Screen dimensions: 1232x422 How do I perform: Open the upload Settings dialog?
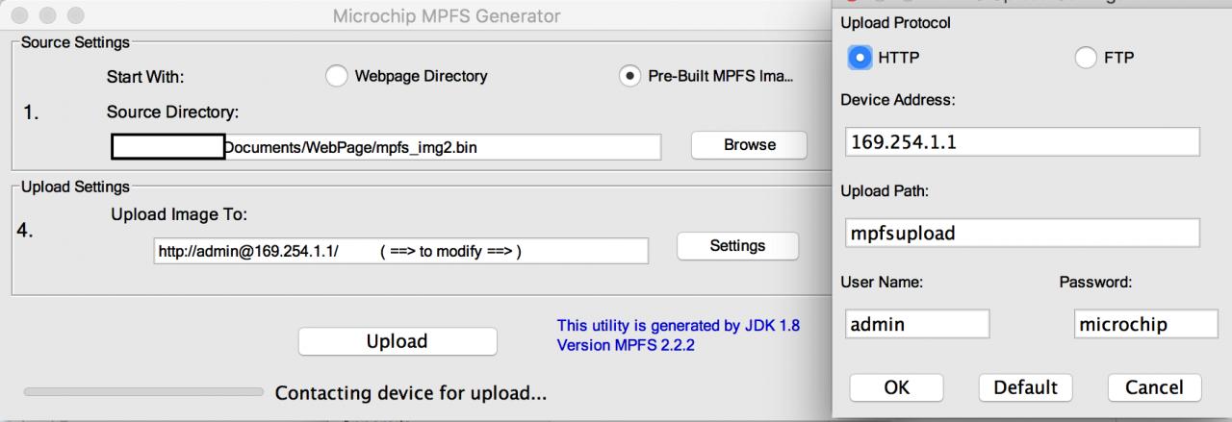pyautogui.click(x=737, y=246)
